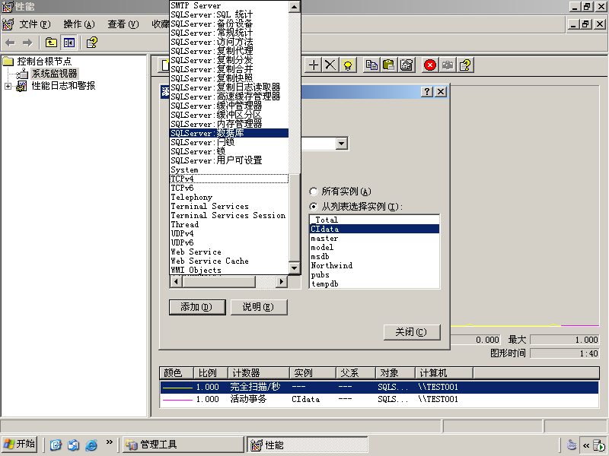Select the msdb instance
609x456 pixels.
click(x=375, y=256)
